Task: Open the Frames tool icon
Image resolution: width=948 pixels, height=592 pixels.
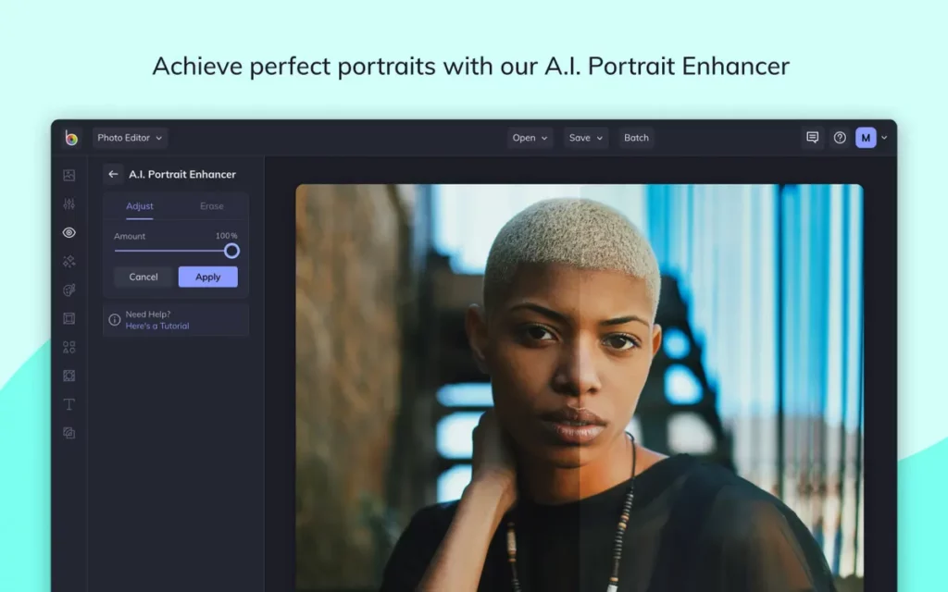Action: (x=69, y=318)
